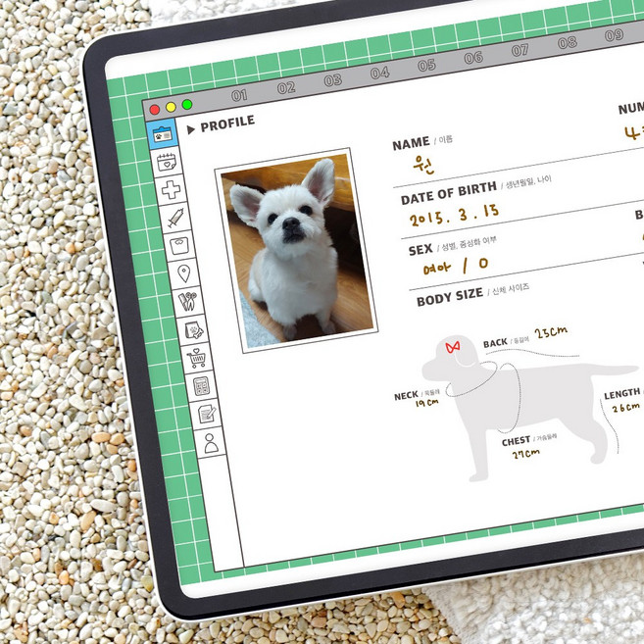Select the person silhouette icon

tap(211, 442)
